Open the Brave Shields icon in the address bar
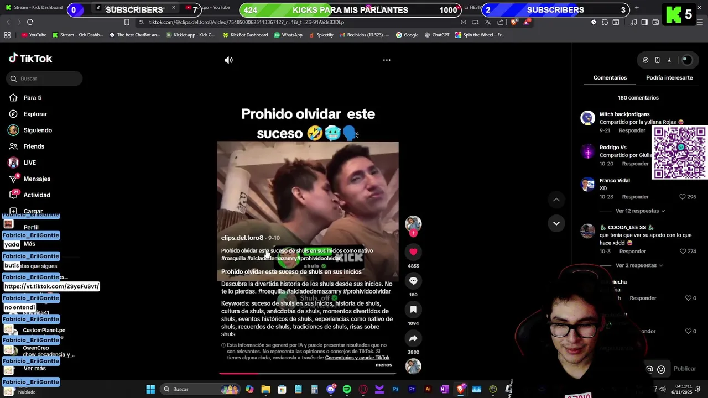 [x=514, y=22]
